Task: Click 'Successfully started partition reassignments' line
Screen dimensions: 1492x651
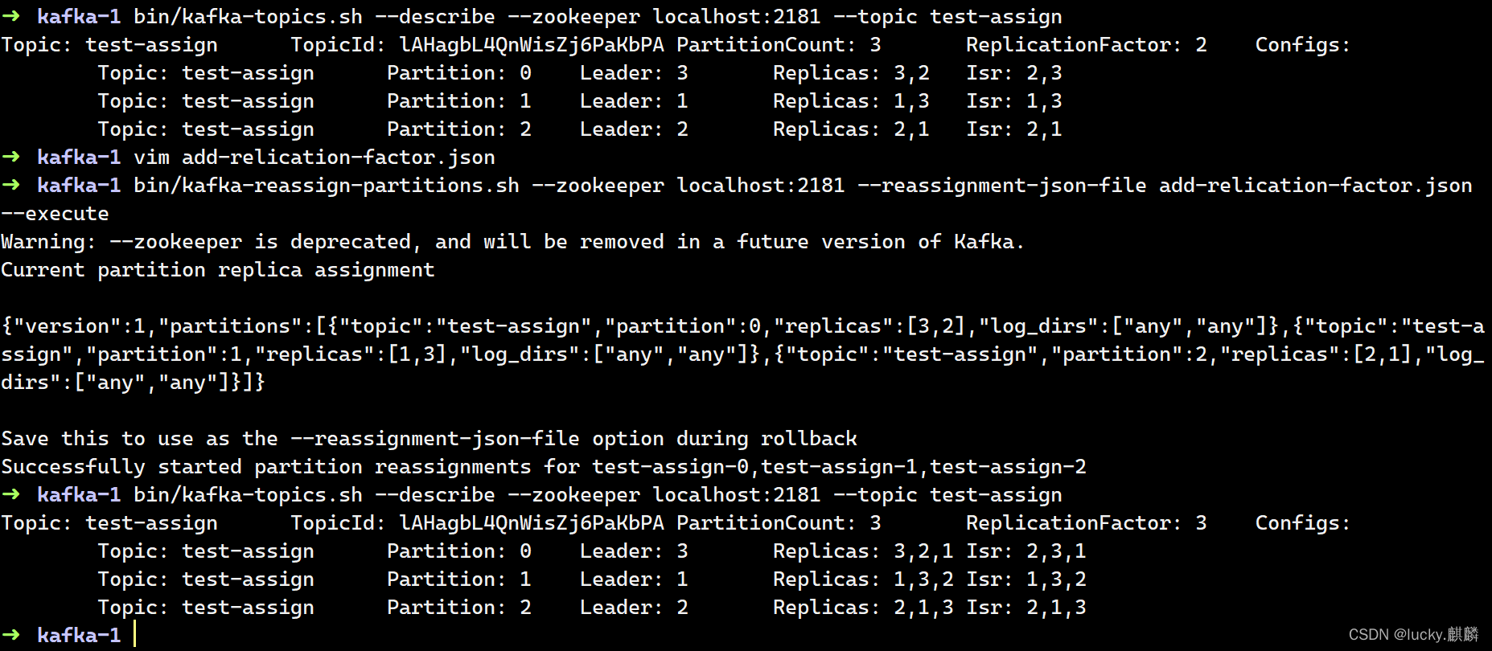Action: (x=544, y=467)
